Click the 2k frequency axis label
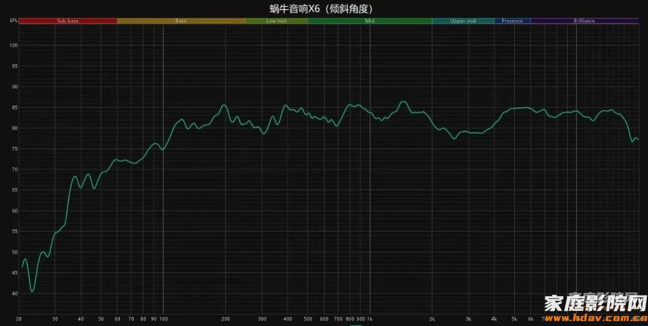 (x=432, y=319)
